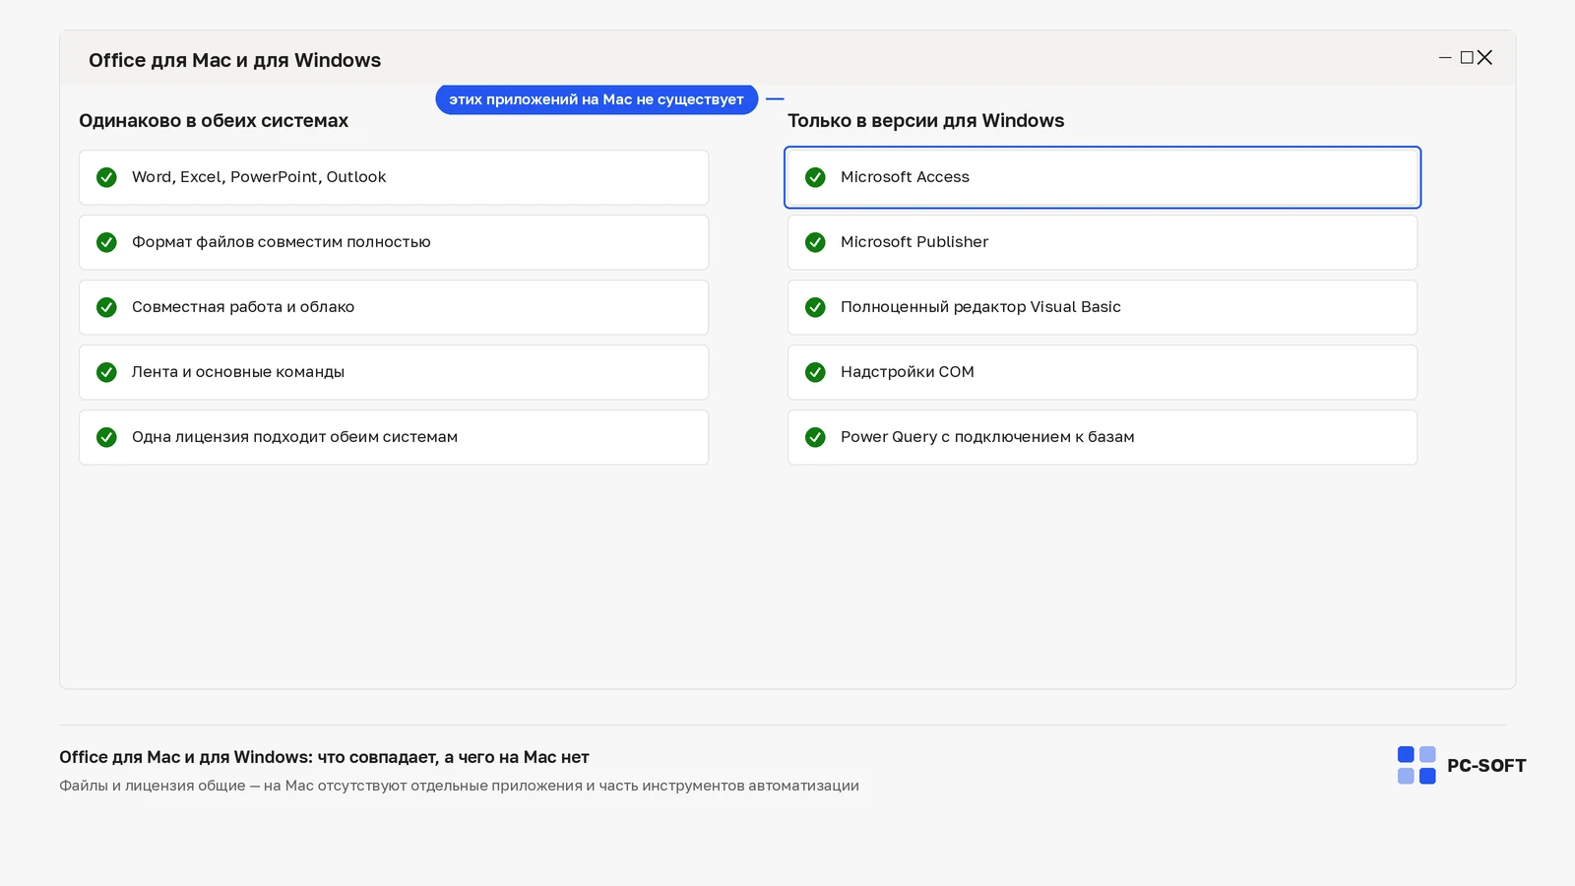This screenshot has height=886, width=1575.
Task: Maximize the Office comparison window
Action: (1467, 58)
